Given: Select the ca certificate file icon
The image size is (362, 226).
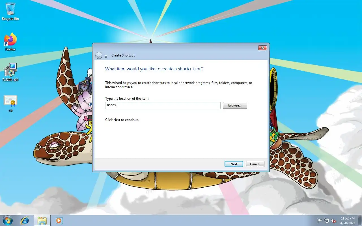Looking at the screenshot, I should [10, 103].
